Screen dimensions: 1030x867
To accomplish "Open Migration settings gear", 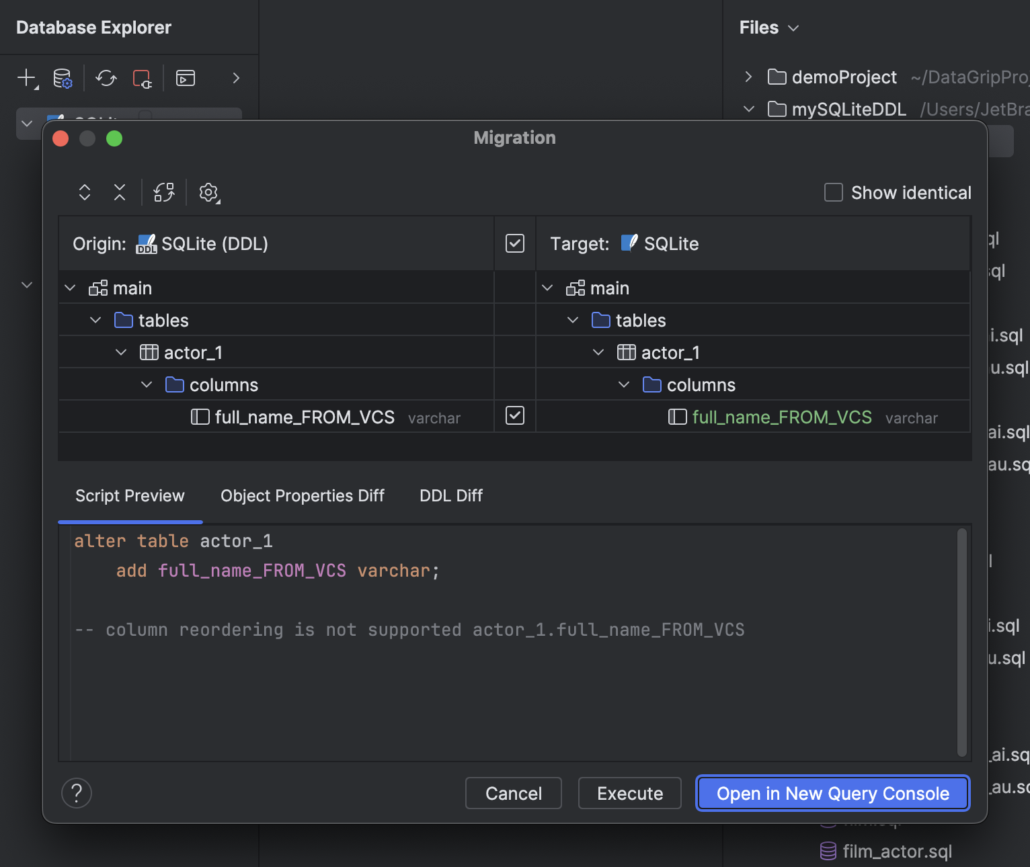I will click(x=208, y=192).
